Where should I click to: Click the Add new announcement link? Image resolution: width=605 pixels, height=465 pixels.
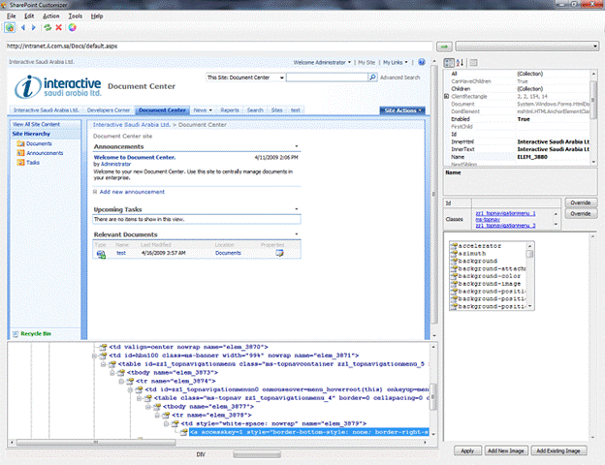coord(132,192)
